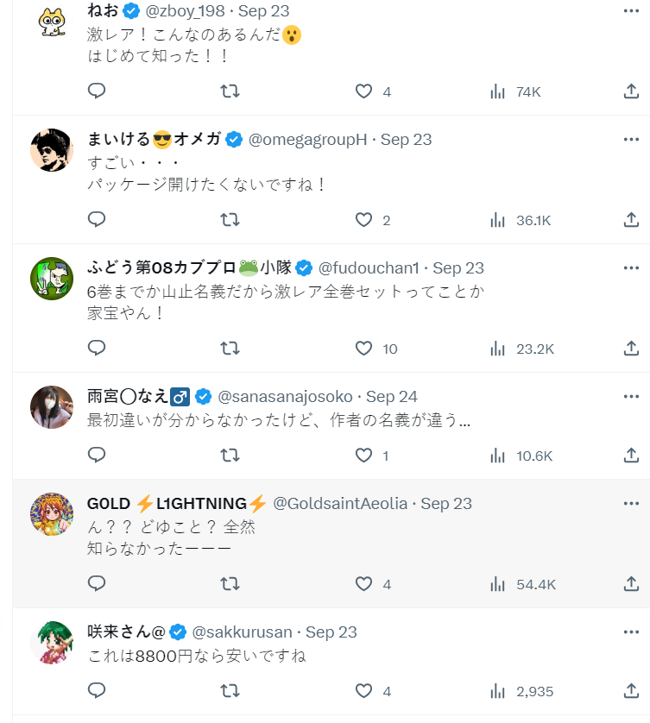Retweet the @omegagroupH reply
This screenshot has height=723, width=650.
point(230,219)
